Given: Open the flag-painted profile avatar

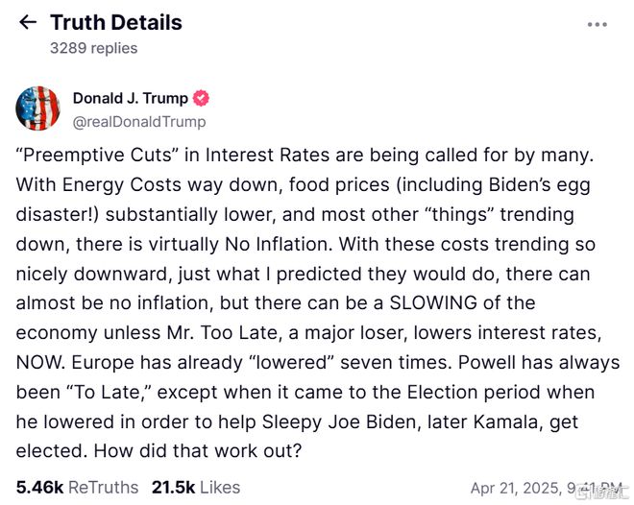Looking at the screenshot, I should click(x=38, y=108).
